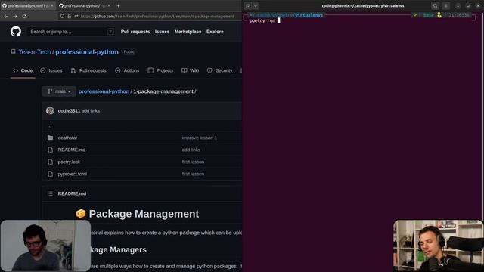Go back in browser history
The height and width of the screenshot is (272, 484).
click(6, 17)
